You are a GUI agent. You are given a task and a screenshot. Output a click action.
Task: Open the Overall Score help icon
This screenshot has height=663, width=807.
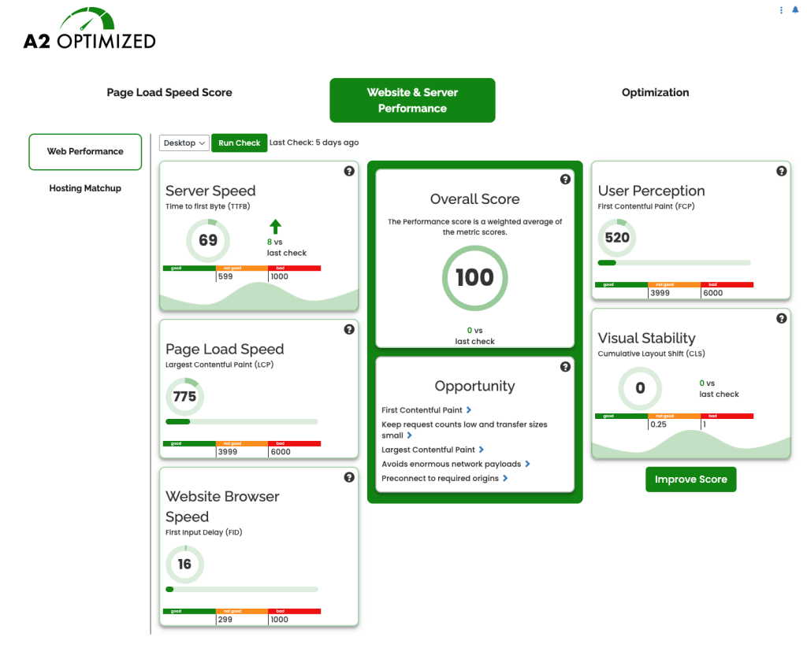click(565, 180)
